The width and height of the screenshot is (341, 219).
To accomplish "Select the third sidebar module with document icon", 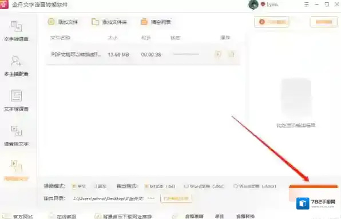I will (17, 101).
